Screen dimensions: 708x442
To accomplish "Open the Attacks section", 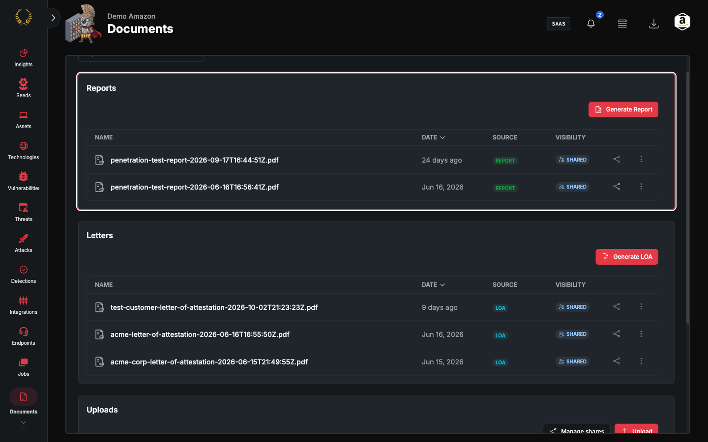I will tap(24, 244).
